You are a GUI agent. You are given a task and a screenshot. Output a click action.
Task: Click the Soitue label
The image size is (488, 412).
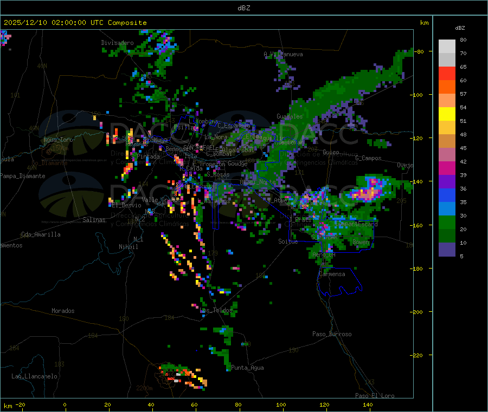click(288, 241)
